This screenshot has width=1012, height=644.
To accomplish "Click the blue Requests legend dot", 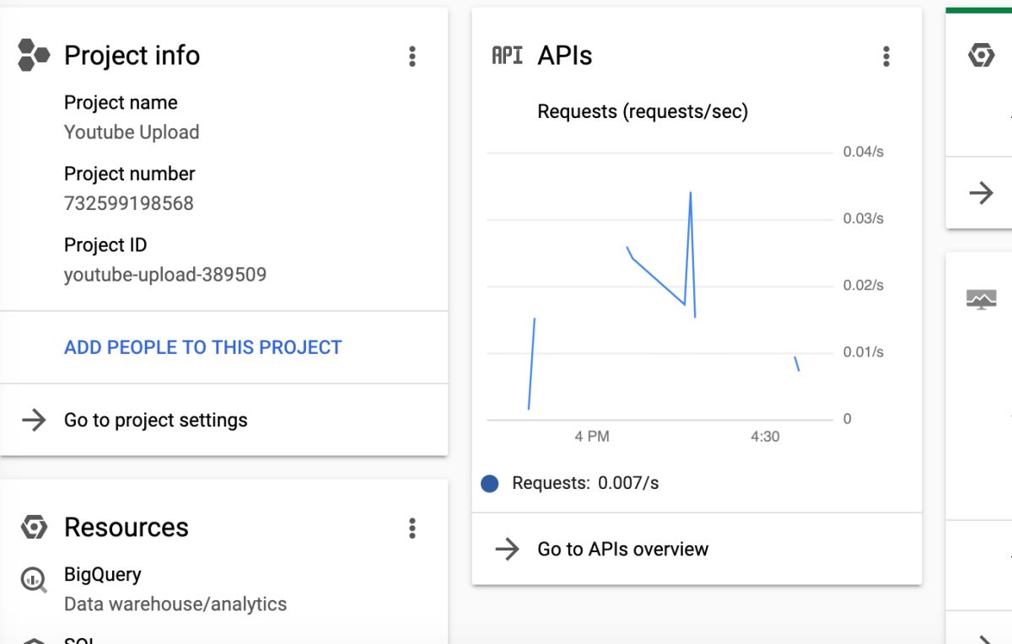I will pyautogui.click(x=490, y=484).
